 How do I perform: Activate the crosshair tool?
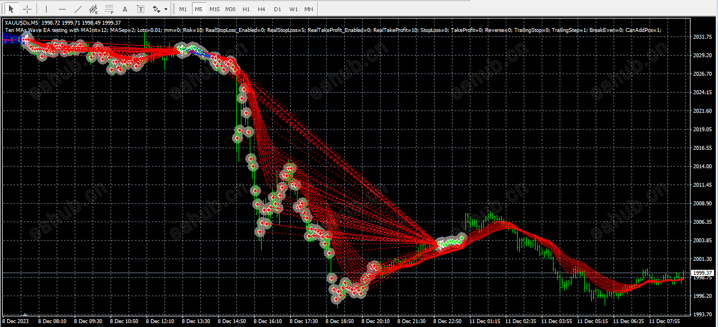(27, 9)
